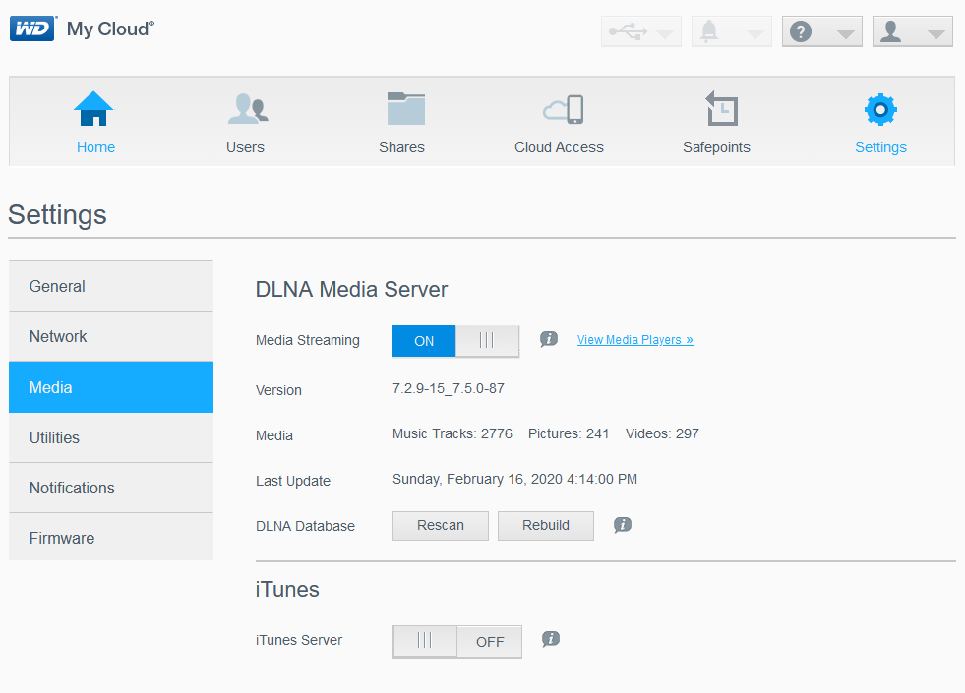Select the Utilities settings tab

111,437
